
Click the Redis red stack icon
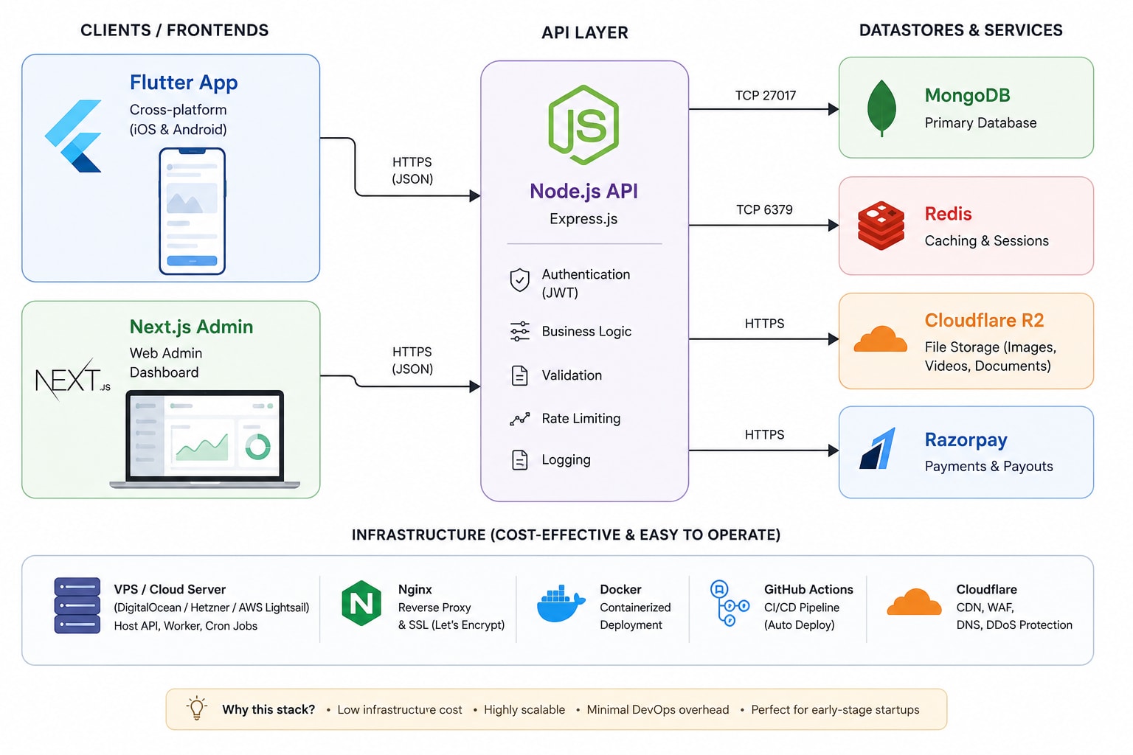(881, 226)
